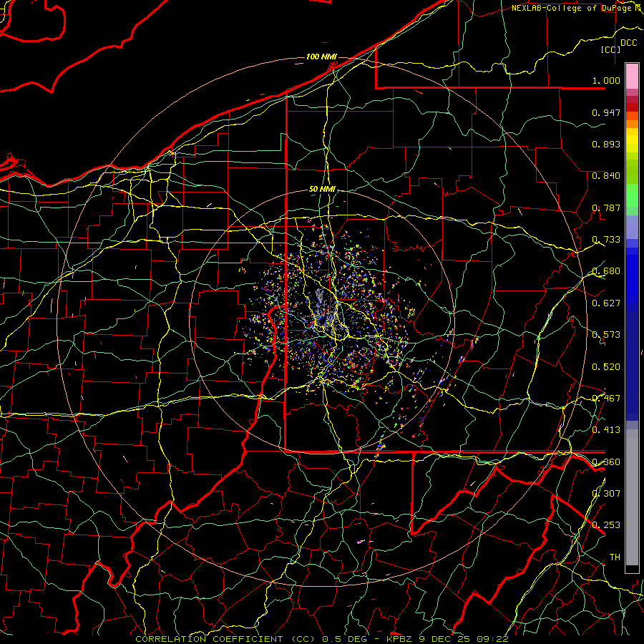Pick the gray segment of the color bar
The height and width of the screenshot is (644, 644).
pyautogui.click(x=632, y=497)
